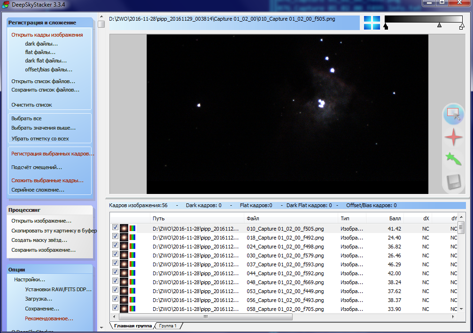Image resolution: width=473 pixels, height=333 pixels.
Task: Uncheck the 056_Capture f493 file checkbox
Action: (115, 298)
